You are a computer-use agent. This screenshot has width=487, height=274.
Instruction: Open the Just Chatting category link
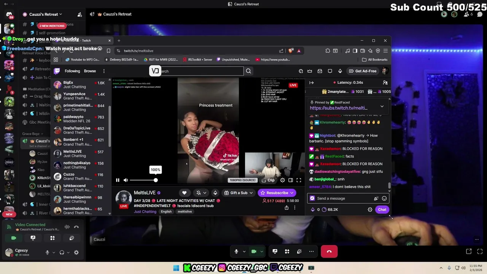(x=145, y=212)
